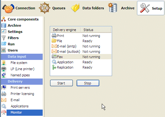Viewport: 165px width, 117px height.
Task: Select Applications entry under Delivery
Action: tap(20, 106)
